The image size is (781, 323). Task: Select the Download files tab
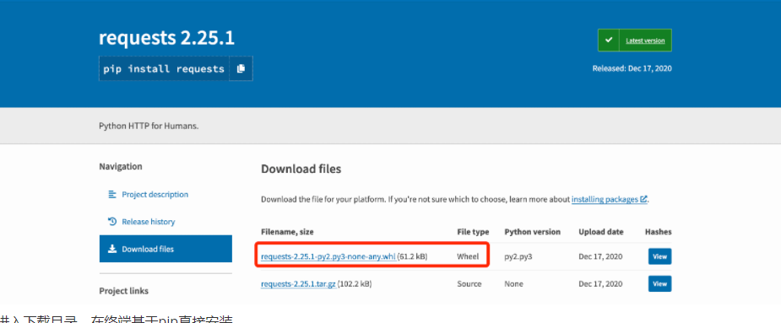(x=165, y=249)
